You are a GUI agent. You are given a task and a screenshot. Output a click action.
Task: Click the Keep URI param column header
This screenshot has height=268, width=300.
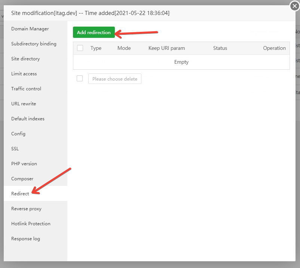point(166,48)
